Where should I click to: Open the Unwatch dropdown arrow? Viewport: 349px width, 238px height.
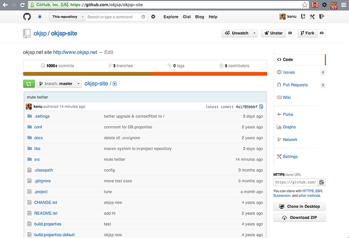[x=254, y=33]
